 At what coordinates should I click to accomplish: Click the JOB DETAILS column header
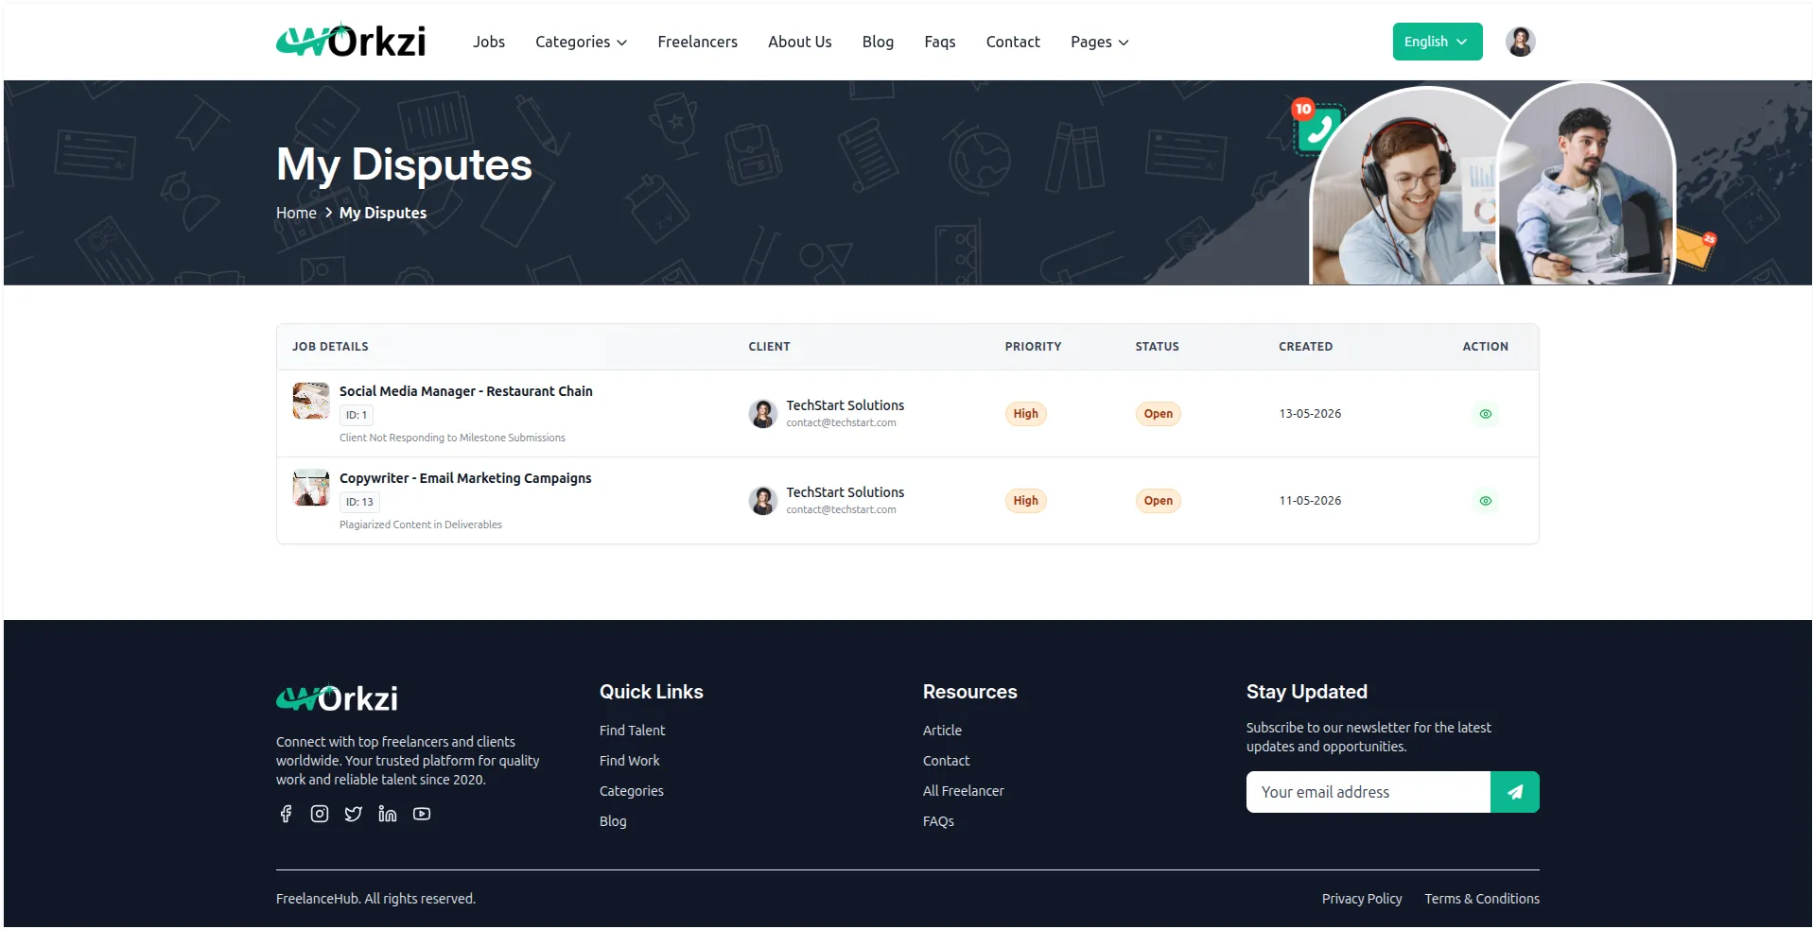330,347
